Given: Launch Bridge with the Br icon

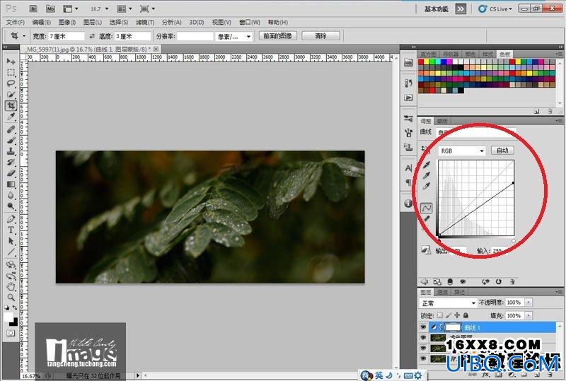Looking at the screenshot, I should pos(33,8).
